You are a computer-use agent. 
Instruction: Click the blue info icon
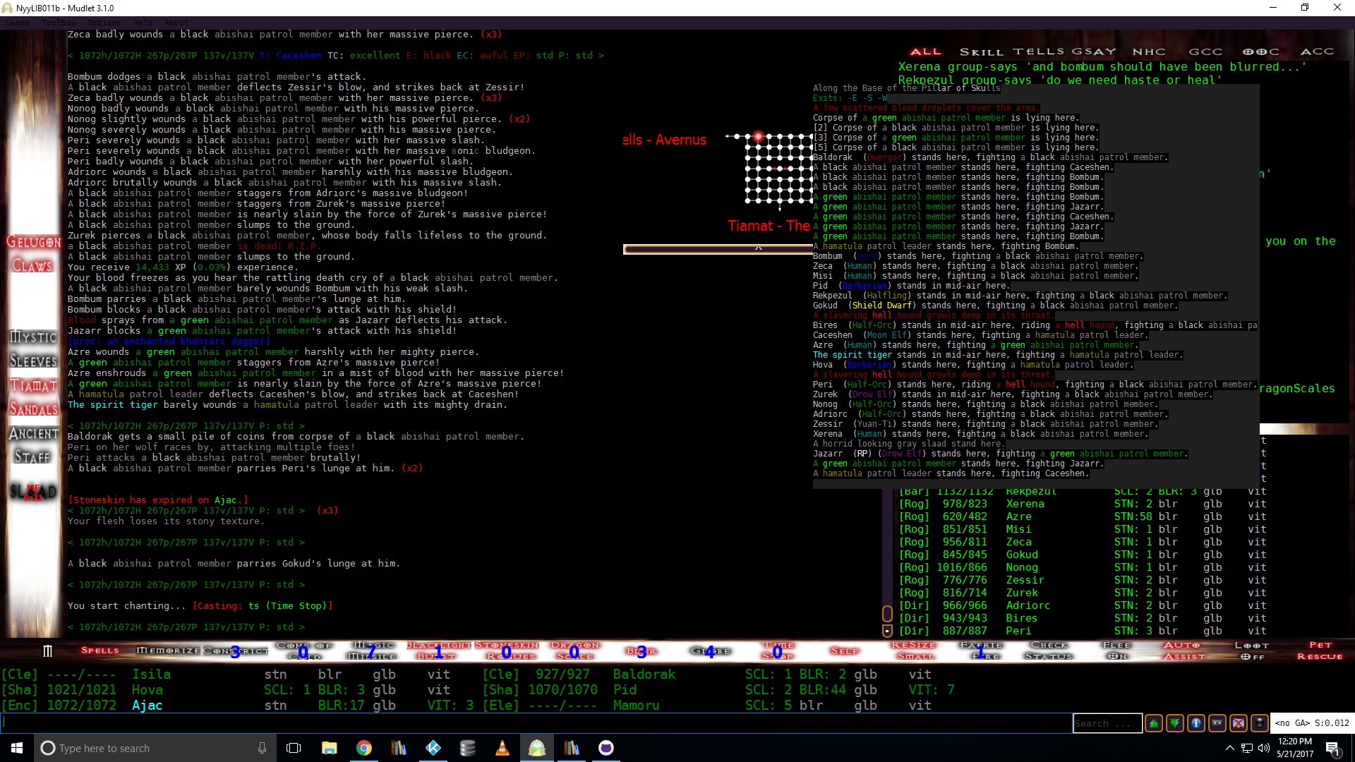1196,723
